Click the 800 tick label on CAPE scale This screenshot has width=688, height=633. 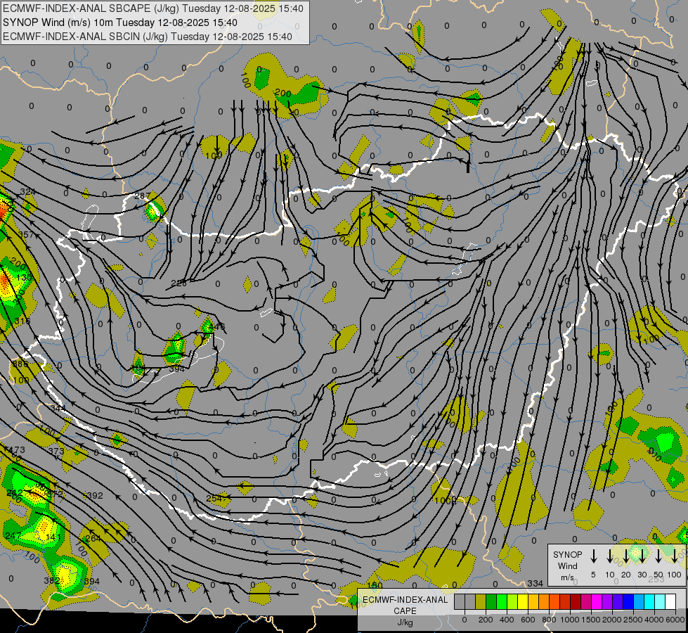tap(549, 620)
